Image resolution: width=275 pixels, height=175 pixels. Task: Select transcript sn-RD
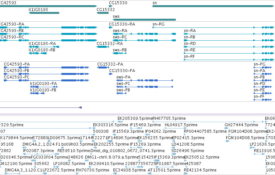click(x=190, y=44)
